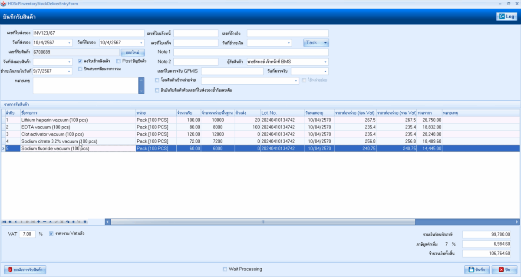Add a new row with plus icon
The image size is (521, 277).
pyautogui.click(x=39, y=222)
